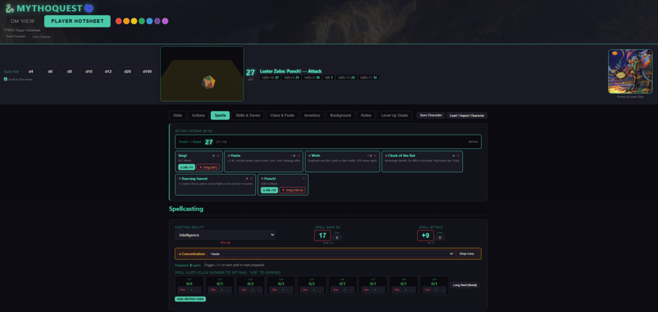Screen dimensions: 658x312
Task: Remove Dancing Sword from the hotbar
Action: tap(251, 179)
